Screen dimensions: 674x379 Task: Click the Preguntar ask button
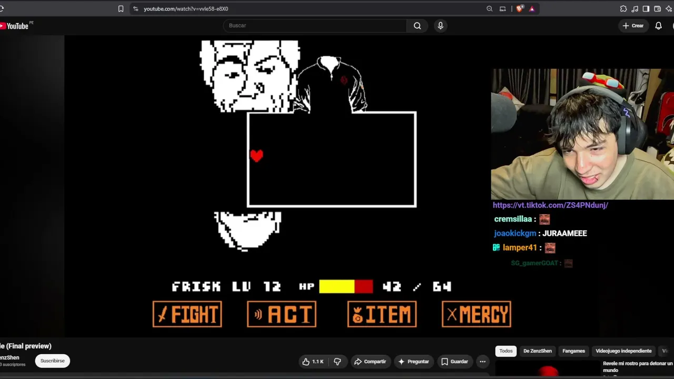[413, 362]
